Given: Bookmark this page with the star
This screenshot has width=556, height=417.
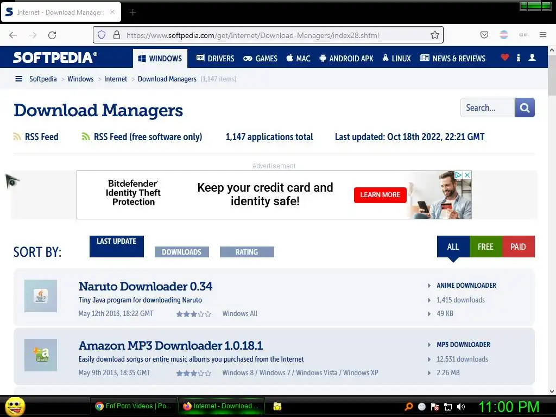Looking at the screenshot, I should click(x=435, y=35).
